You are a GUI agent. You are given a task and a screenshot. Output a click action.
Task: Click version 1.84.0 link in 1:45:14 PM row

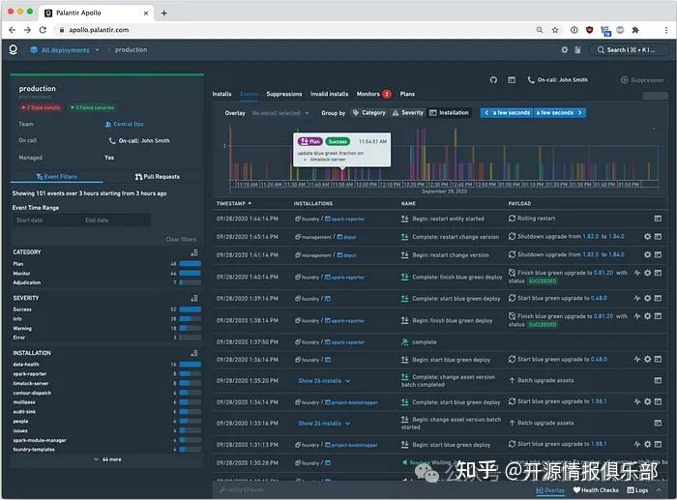pos(617,237)
